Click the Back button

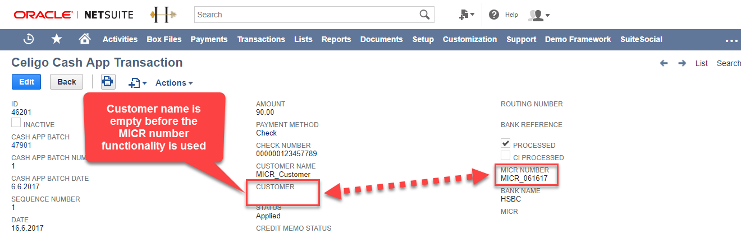point(66,82)
